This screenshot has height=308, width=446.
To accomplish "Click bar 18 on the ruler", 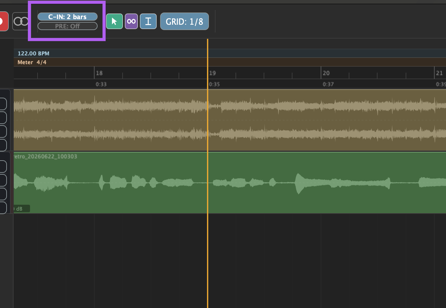I will pyautogui.click(x=99, y=73).
